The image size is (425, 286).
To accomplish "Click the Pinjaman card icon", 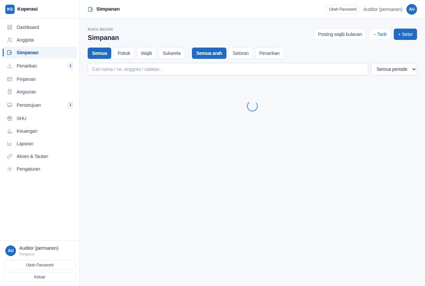I will 10,79.
